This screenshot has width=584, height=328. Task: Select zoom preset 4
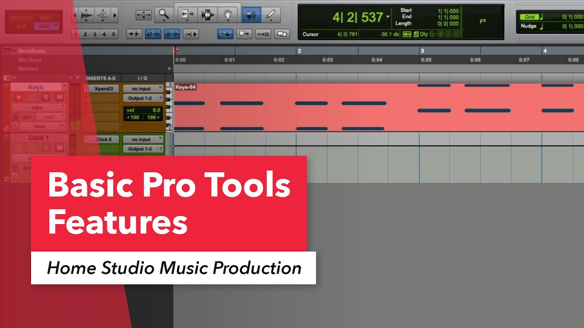104,34
